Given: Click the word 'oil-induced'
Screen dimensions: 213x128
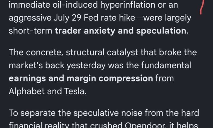Looking at the screenshot, I should 75,5.
